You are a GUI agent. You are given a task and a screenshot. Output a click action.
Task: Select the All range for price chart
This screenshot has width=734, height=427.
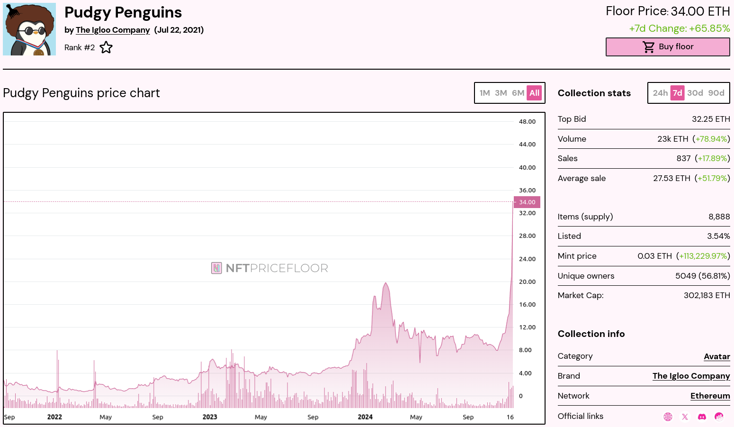coord(535,93)
